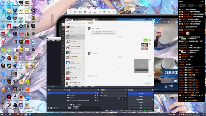Click the scissors screenshot icon in WeChat
Viewport: 206px width, 116px height.
click(93, 76)
